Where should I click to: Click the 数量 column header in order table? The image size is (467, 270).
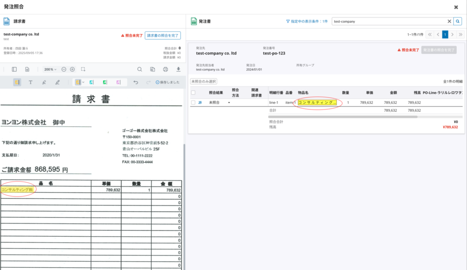coord(346,93)
